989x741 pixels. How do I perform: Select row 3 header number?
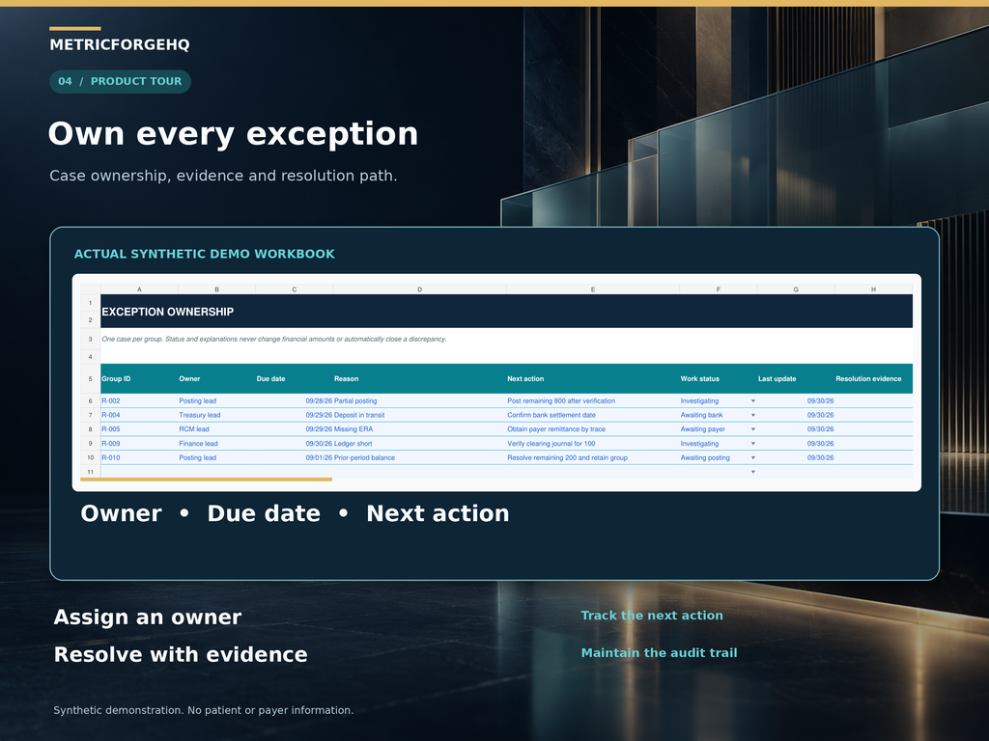(x=90, y=339)
